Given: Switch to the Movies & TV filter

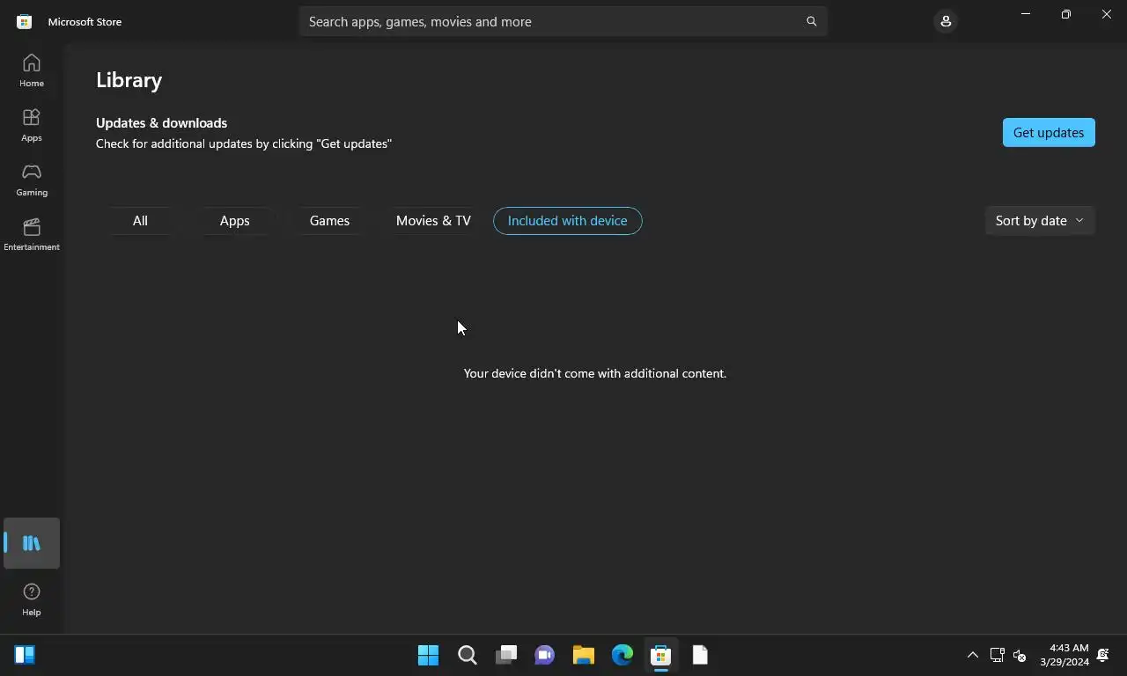Looking at the screenshot, I should point(433,220).
